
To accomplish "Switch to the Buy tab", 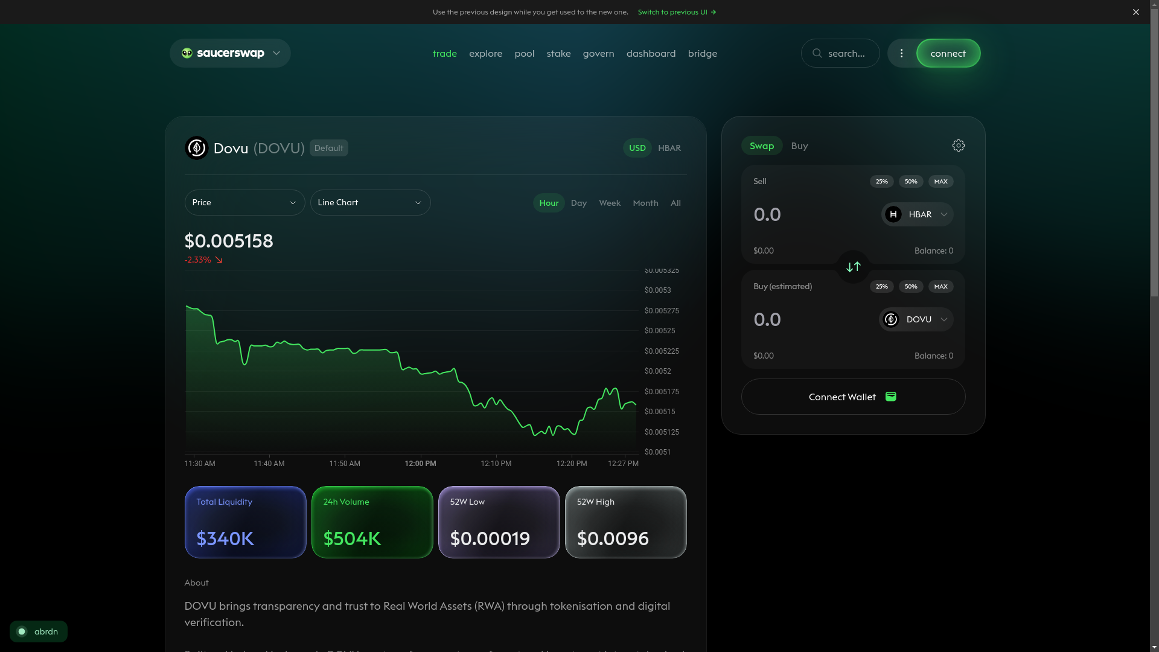I will (800, 145).
